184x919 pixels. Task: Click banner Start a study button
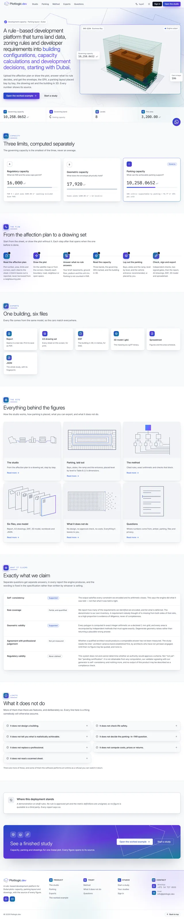[164, 842]
